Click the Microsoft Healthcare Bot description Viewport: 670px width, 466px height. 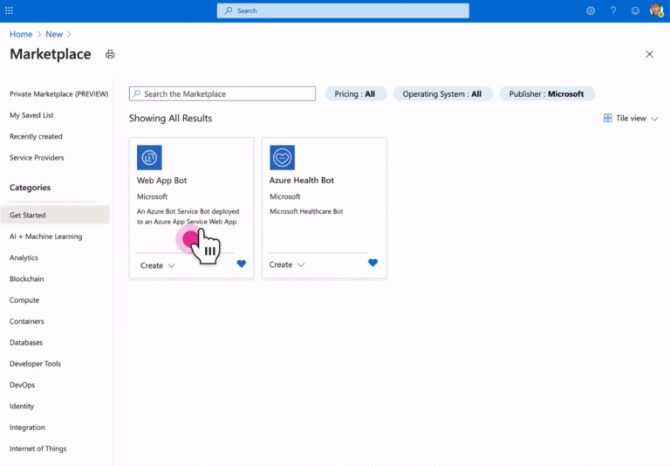coord(306,211)
